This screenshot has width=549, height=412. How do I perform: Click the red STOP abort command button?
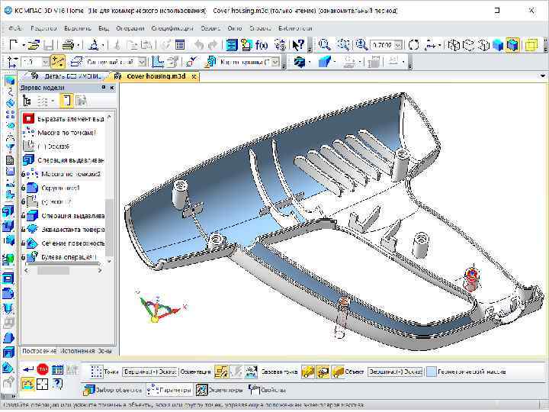(x=43, y=369)
